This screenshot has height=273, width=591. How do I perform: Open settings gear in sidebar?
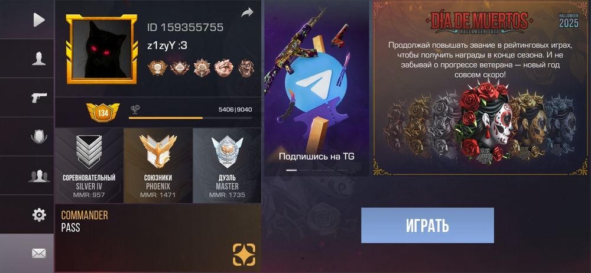pyautogui.click(x=39, y=215)
